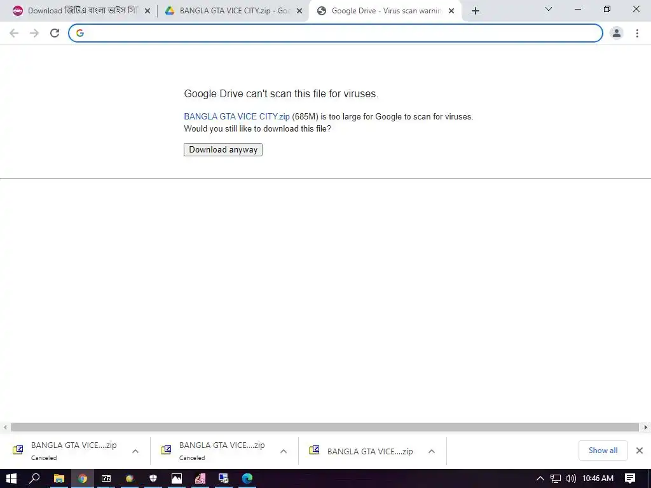Expand options for first canceled download
651x488 pixels.
[x=135, y=451]
